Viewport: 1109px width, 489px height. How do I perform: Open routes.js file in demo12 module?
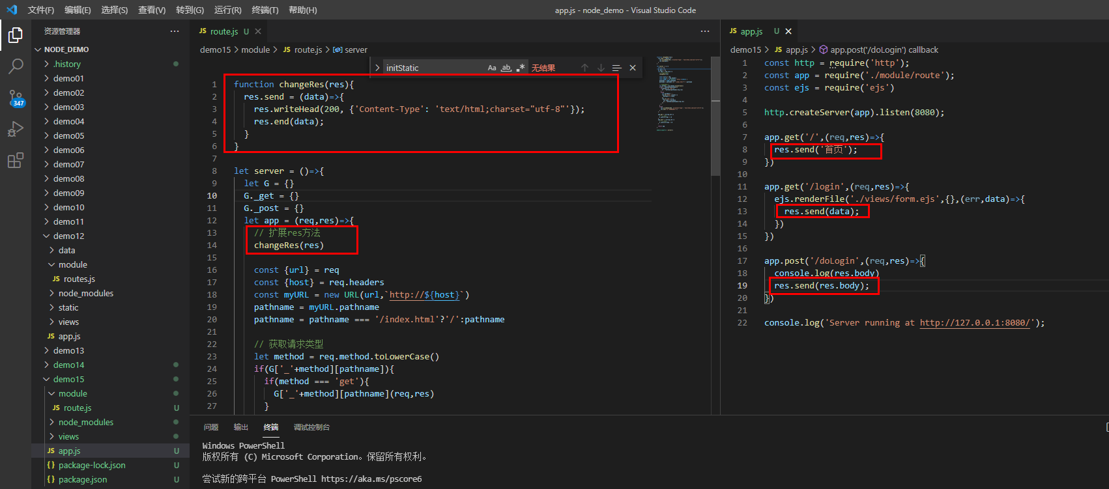pyautogui.click(x=110, y=279)
